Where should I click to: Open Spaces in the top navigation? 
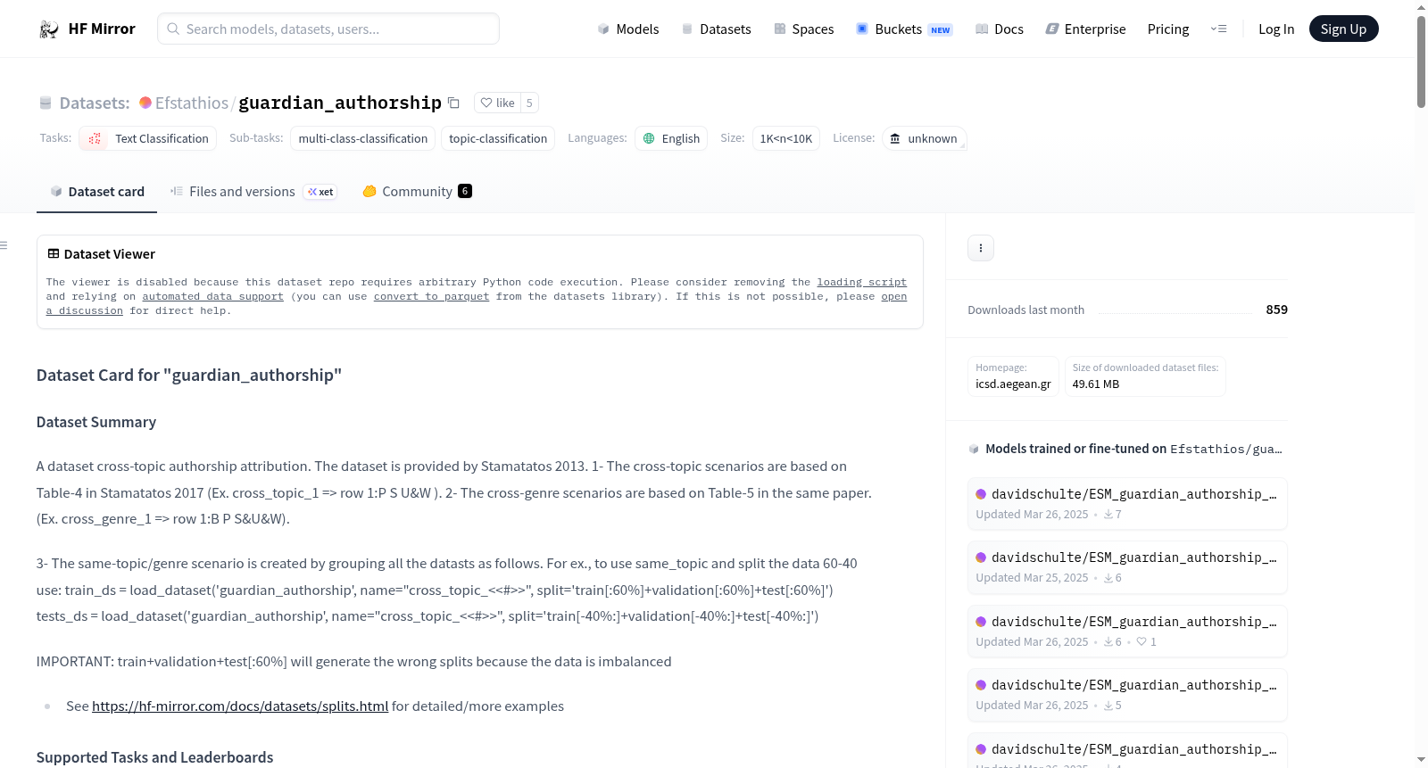[x=804, y=29]
